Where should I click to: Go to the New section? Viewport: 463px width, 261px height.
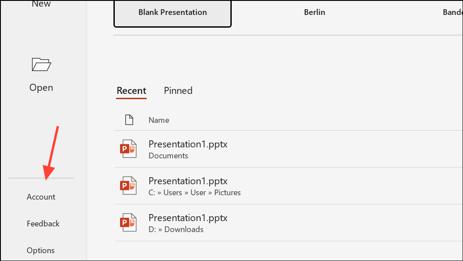pos(41,4)
